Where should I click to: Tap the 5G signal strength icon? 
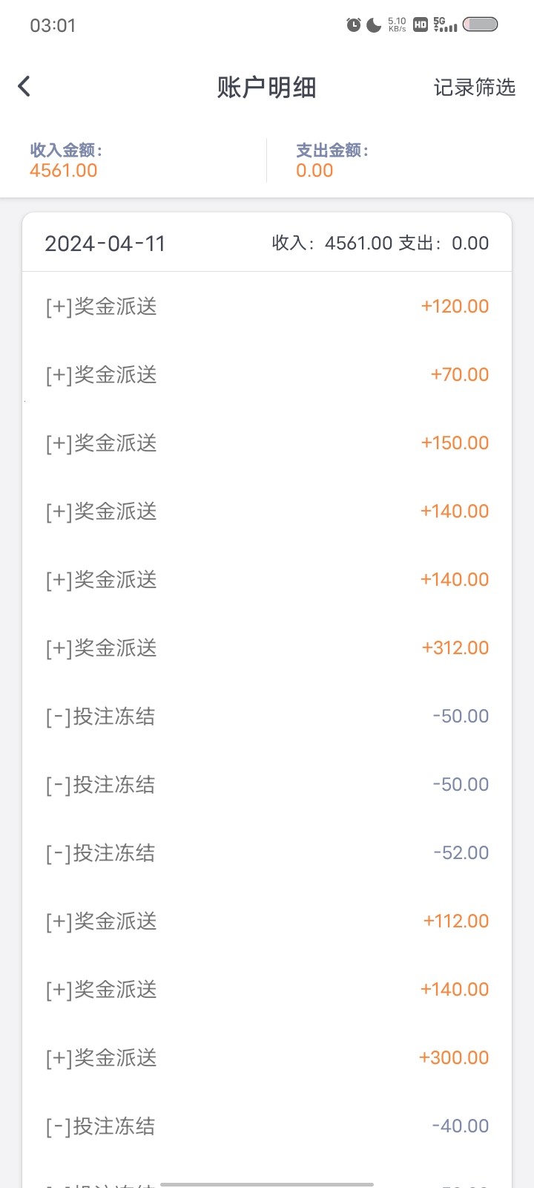[445, 25]
